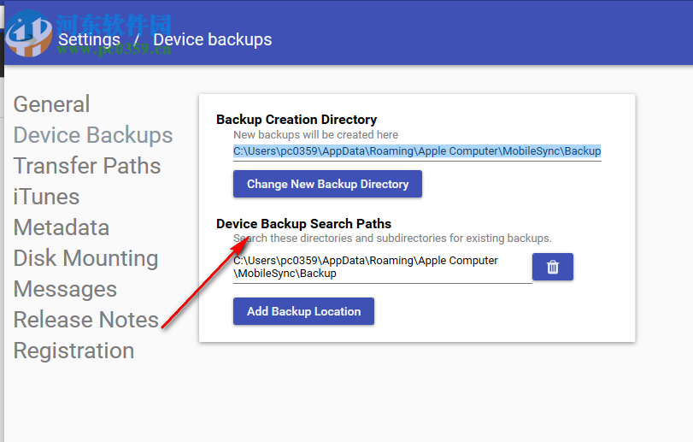Click the 'New backups will be created here' text
The image size is (693, 442).
[x=316, y=135]
